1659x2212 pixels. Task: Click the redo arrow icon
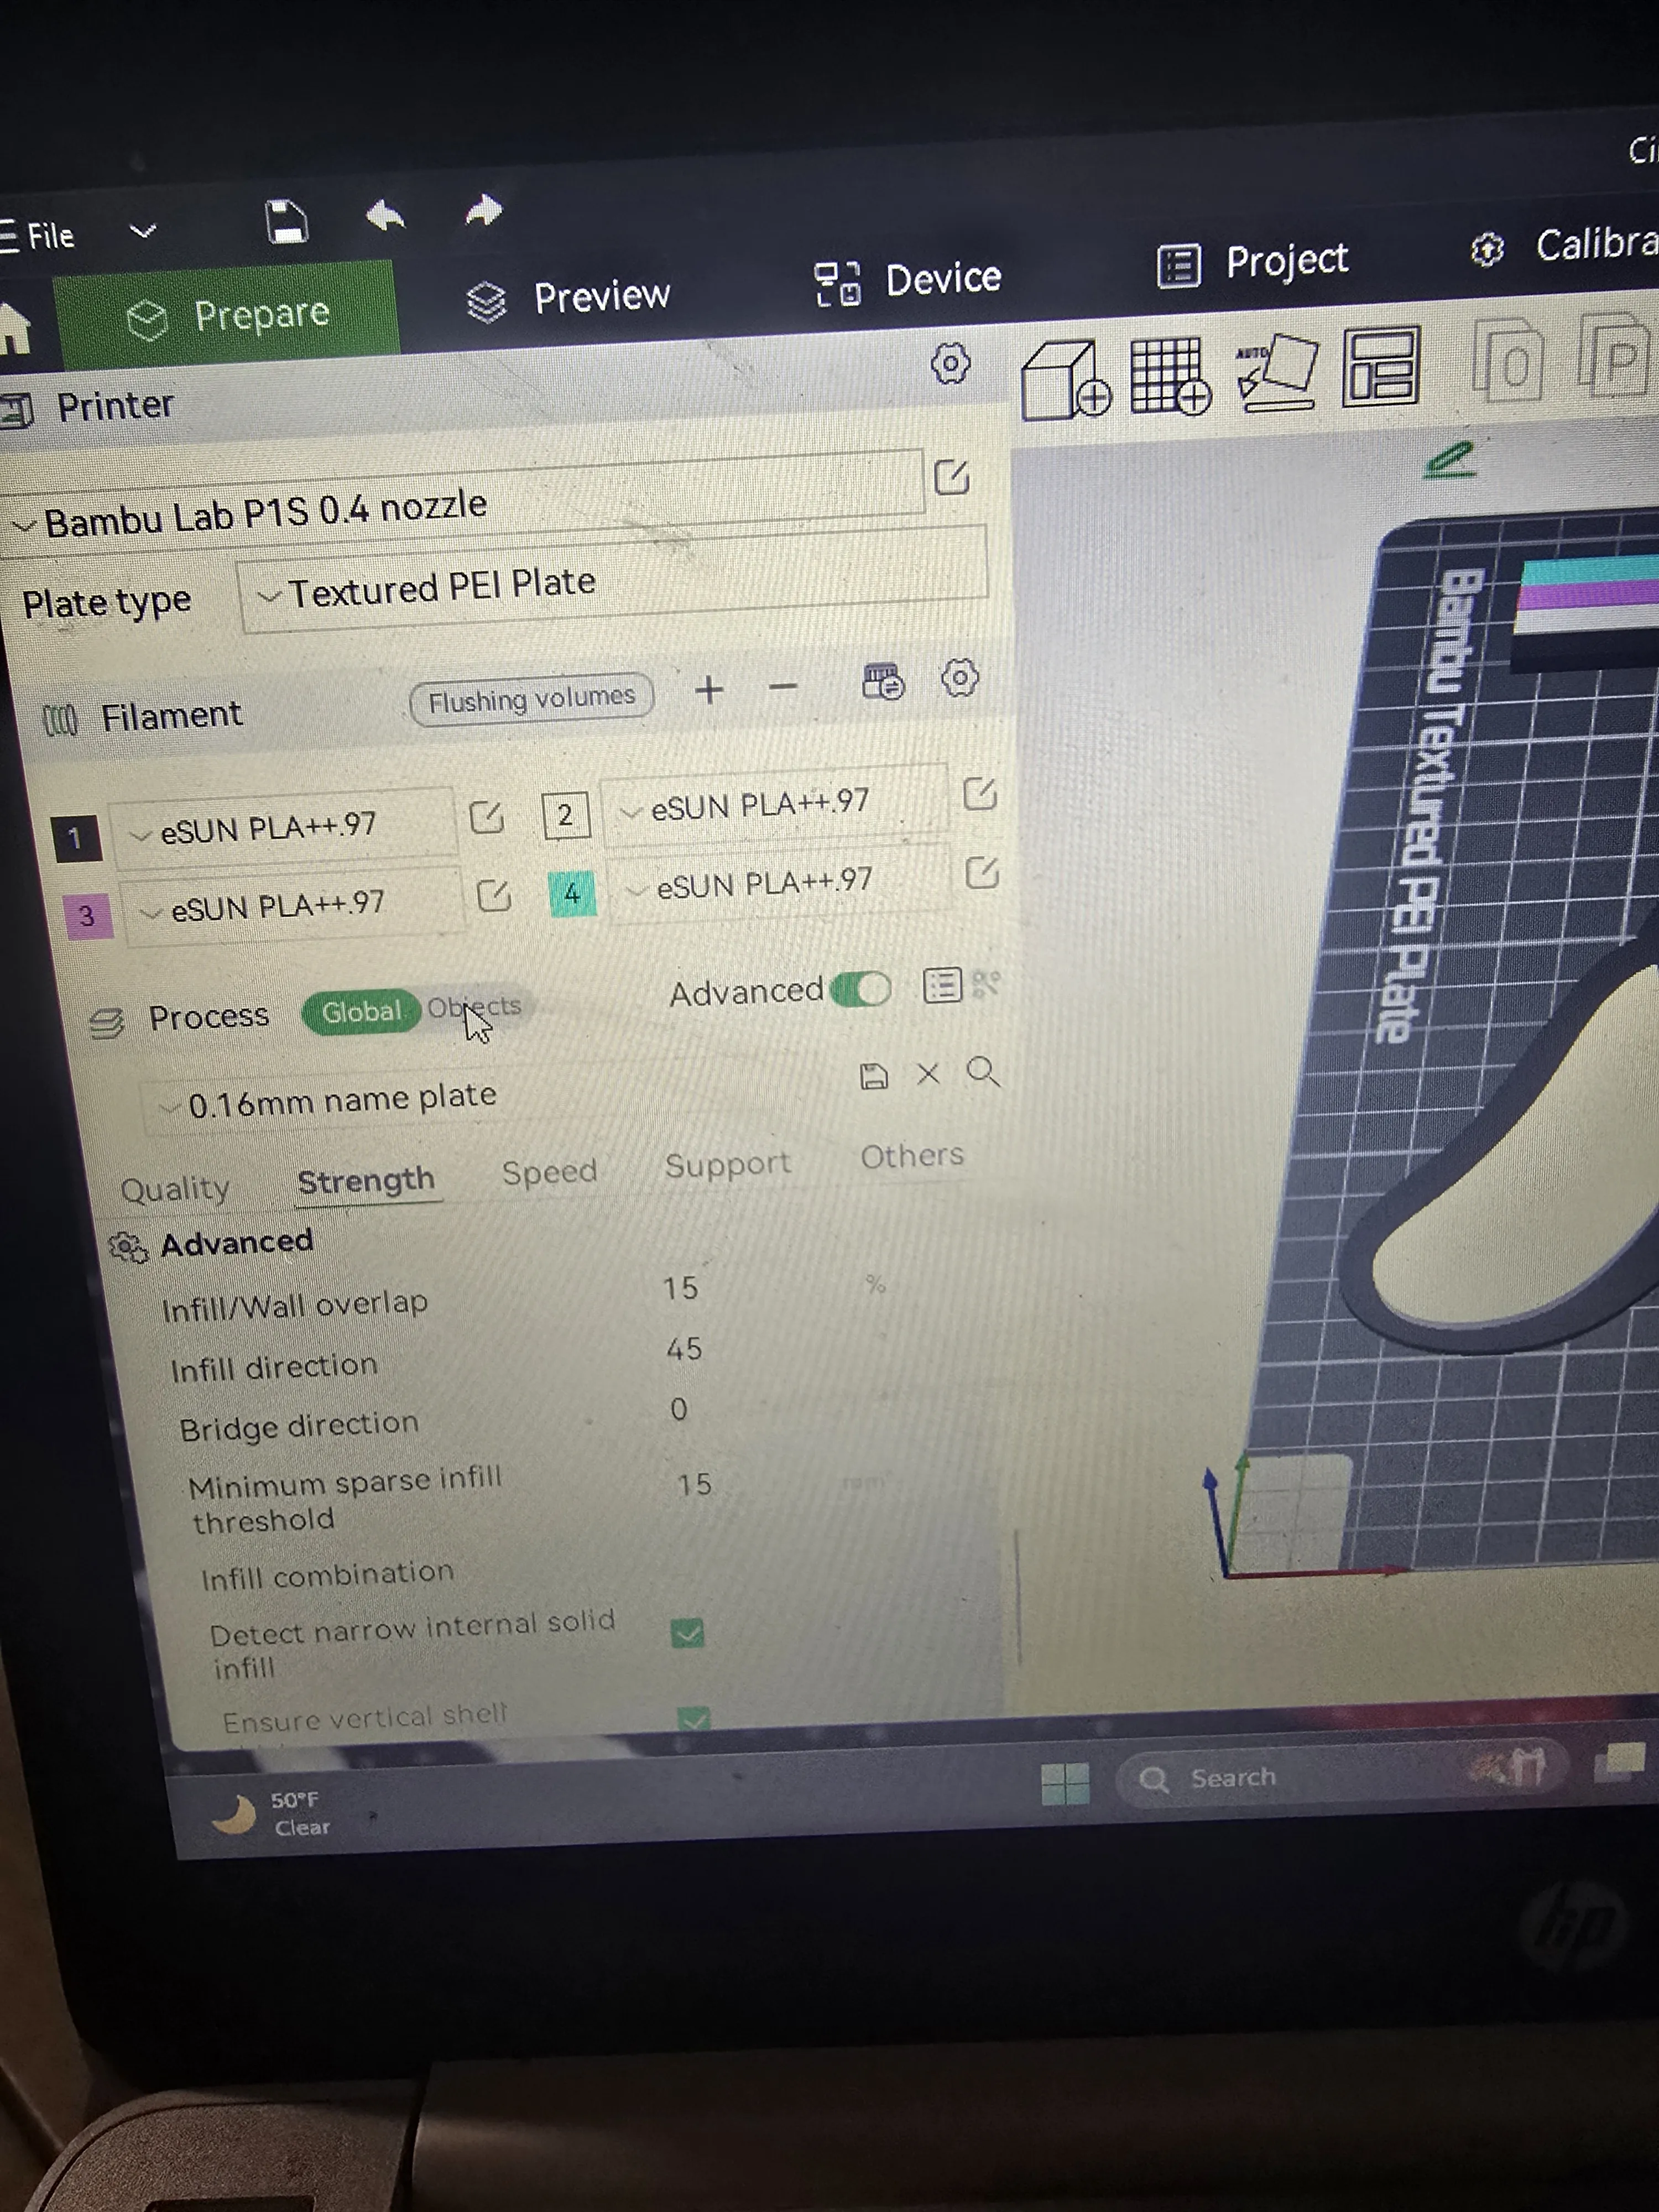coord(484,211)
